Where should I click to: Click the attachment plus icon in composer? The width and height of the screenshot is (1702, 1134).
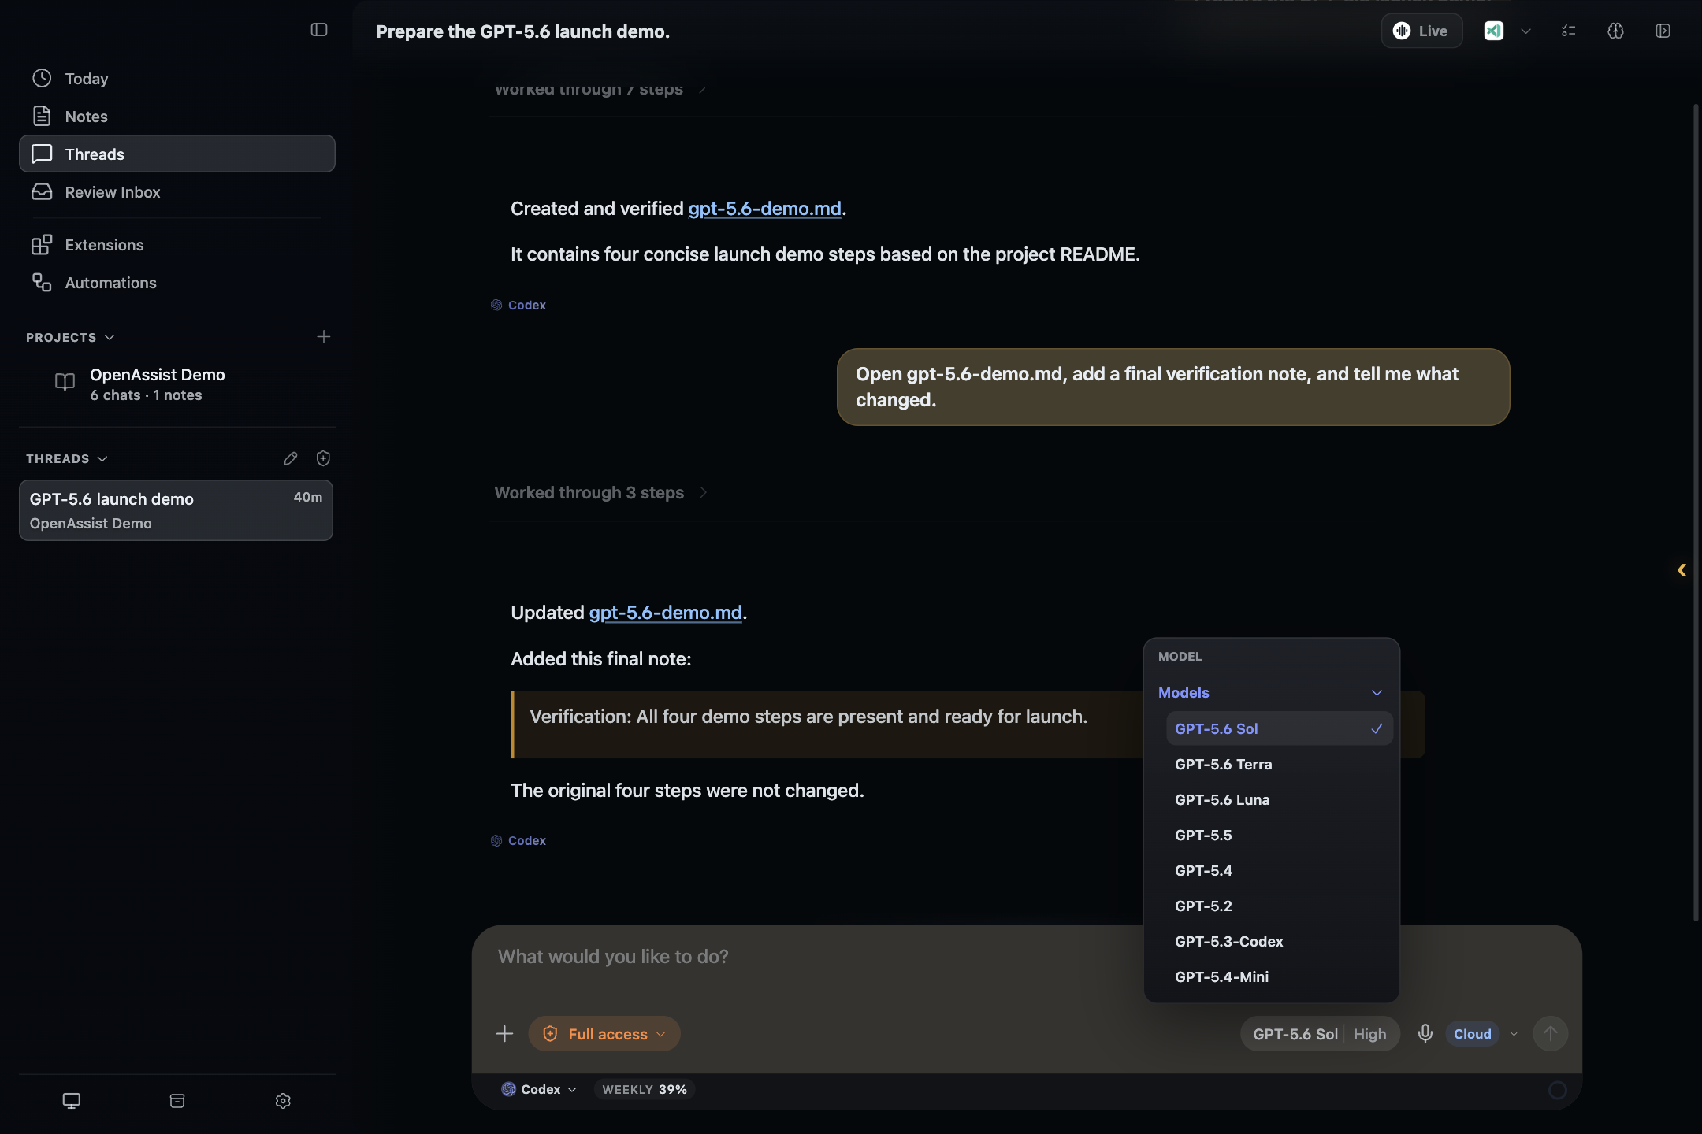(505, 1033)
